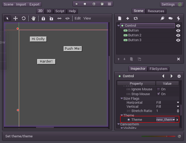Open the Scene menu

coord(9,4)
